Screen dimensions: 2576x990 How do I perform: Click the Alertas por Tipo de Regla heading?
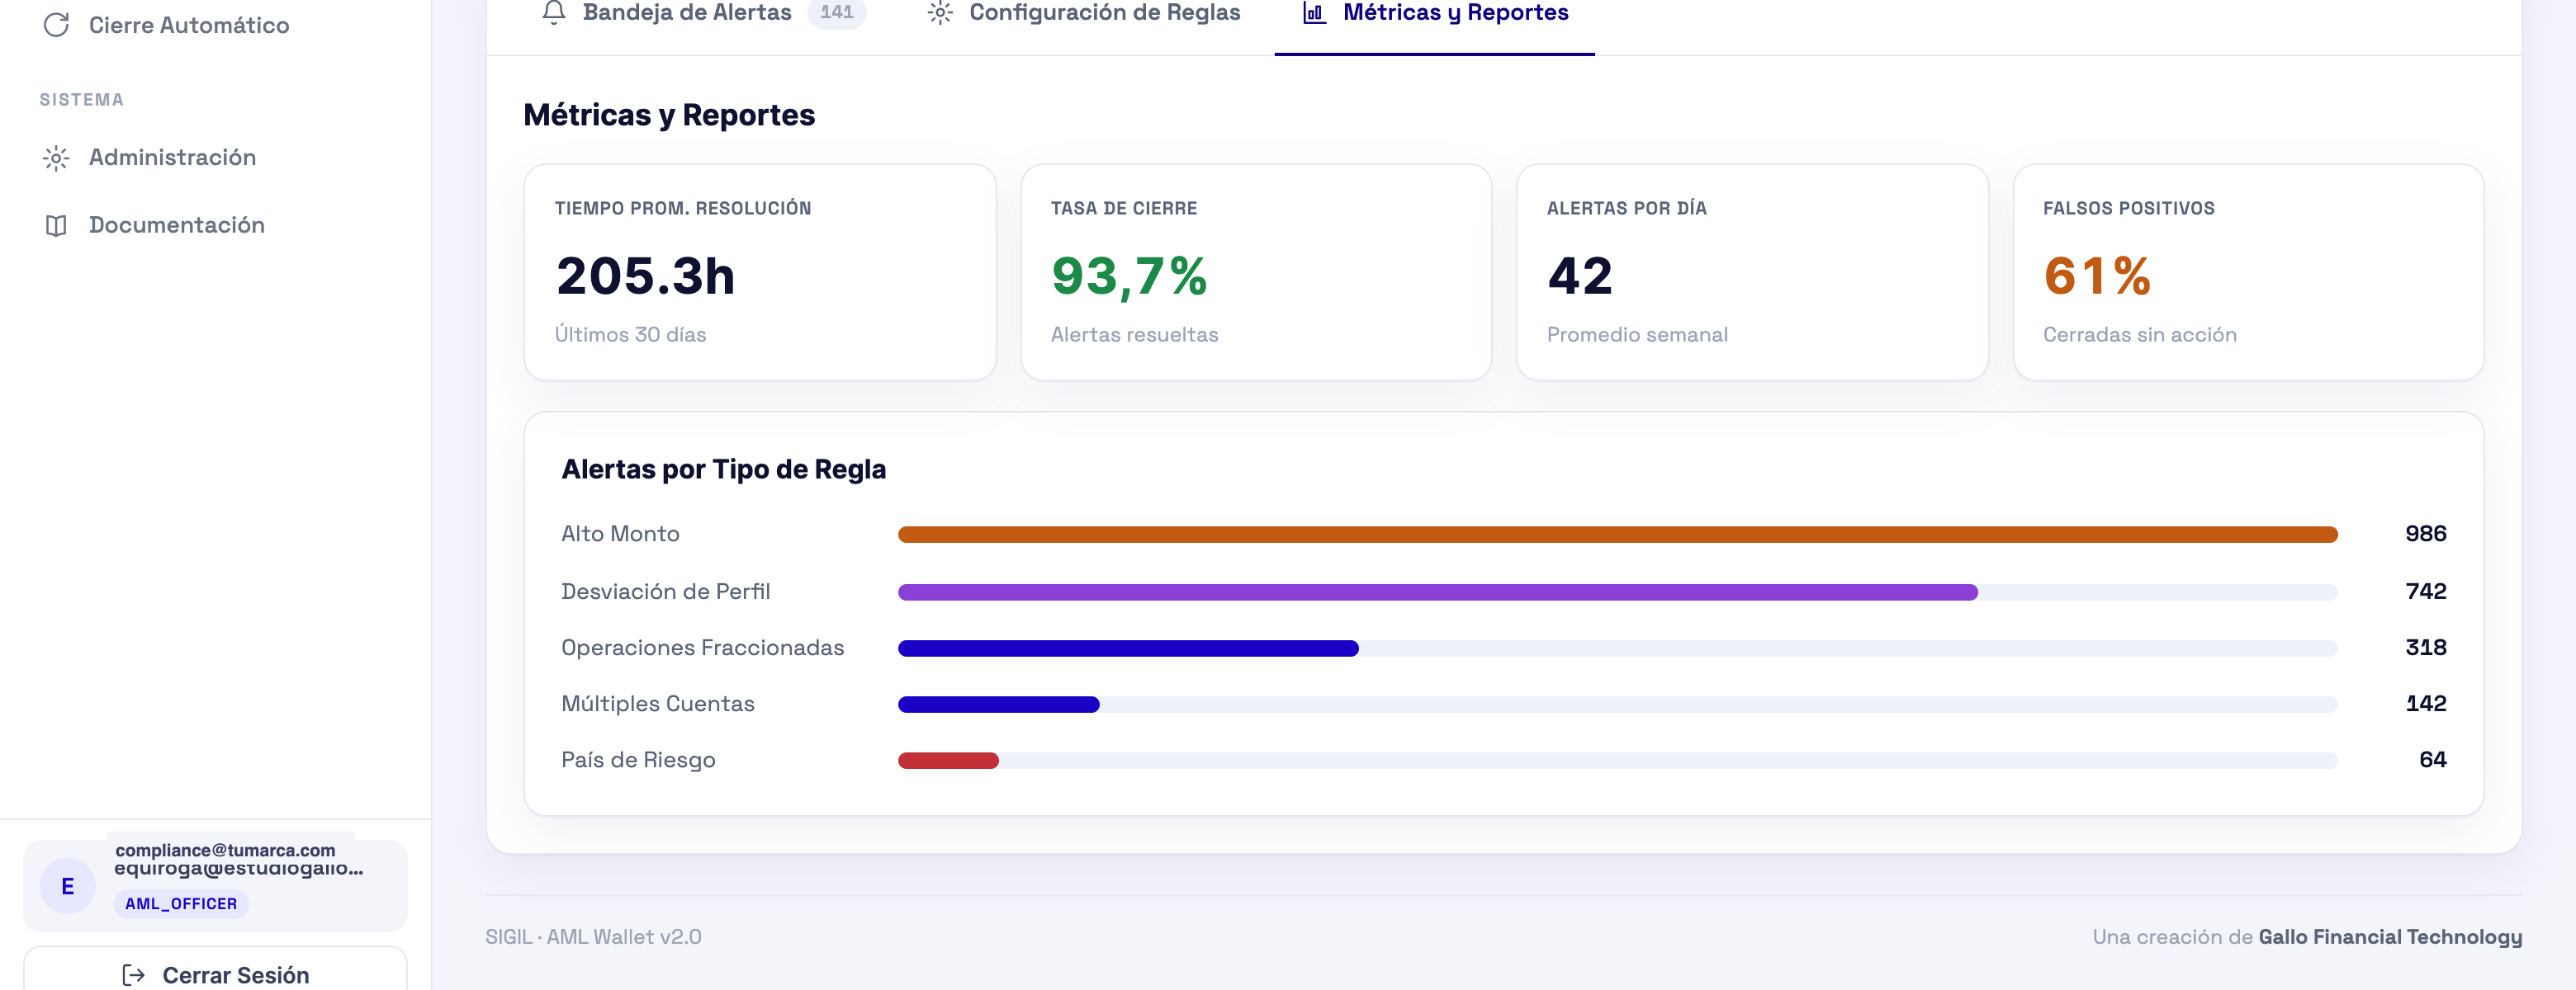[x=723, y=469]
